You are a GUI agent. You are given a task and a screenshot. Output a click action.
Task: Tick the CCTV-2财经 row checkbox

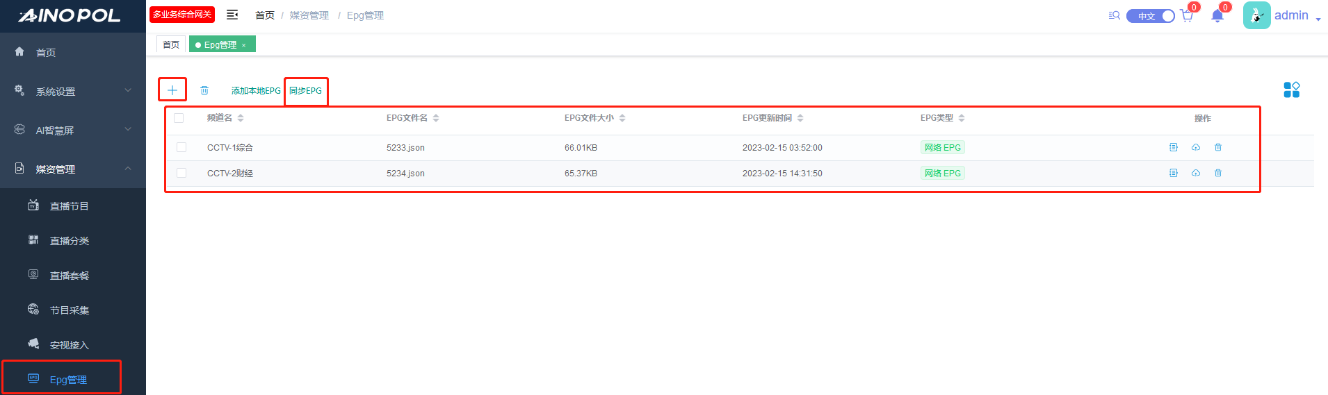(x=181, y=173)
